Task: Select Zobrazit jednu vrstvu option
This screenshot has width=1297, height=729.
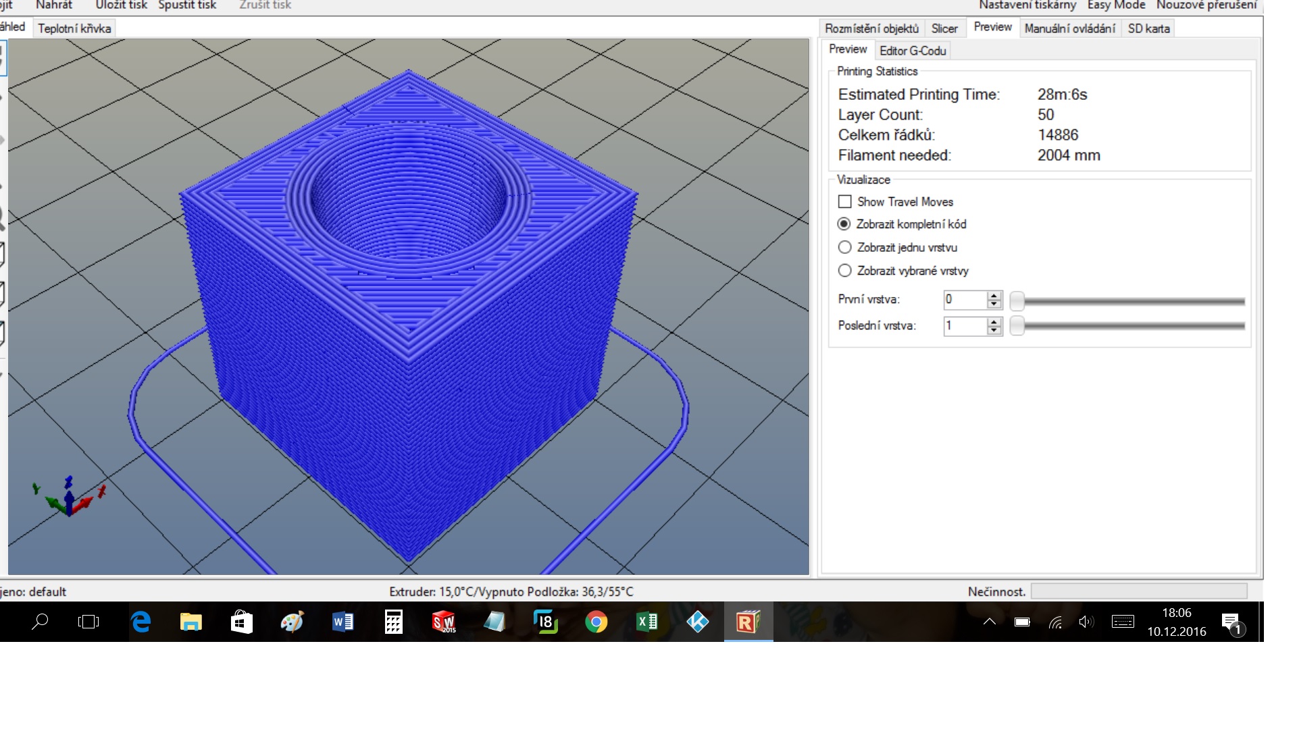Action: tap(844, 247)
